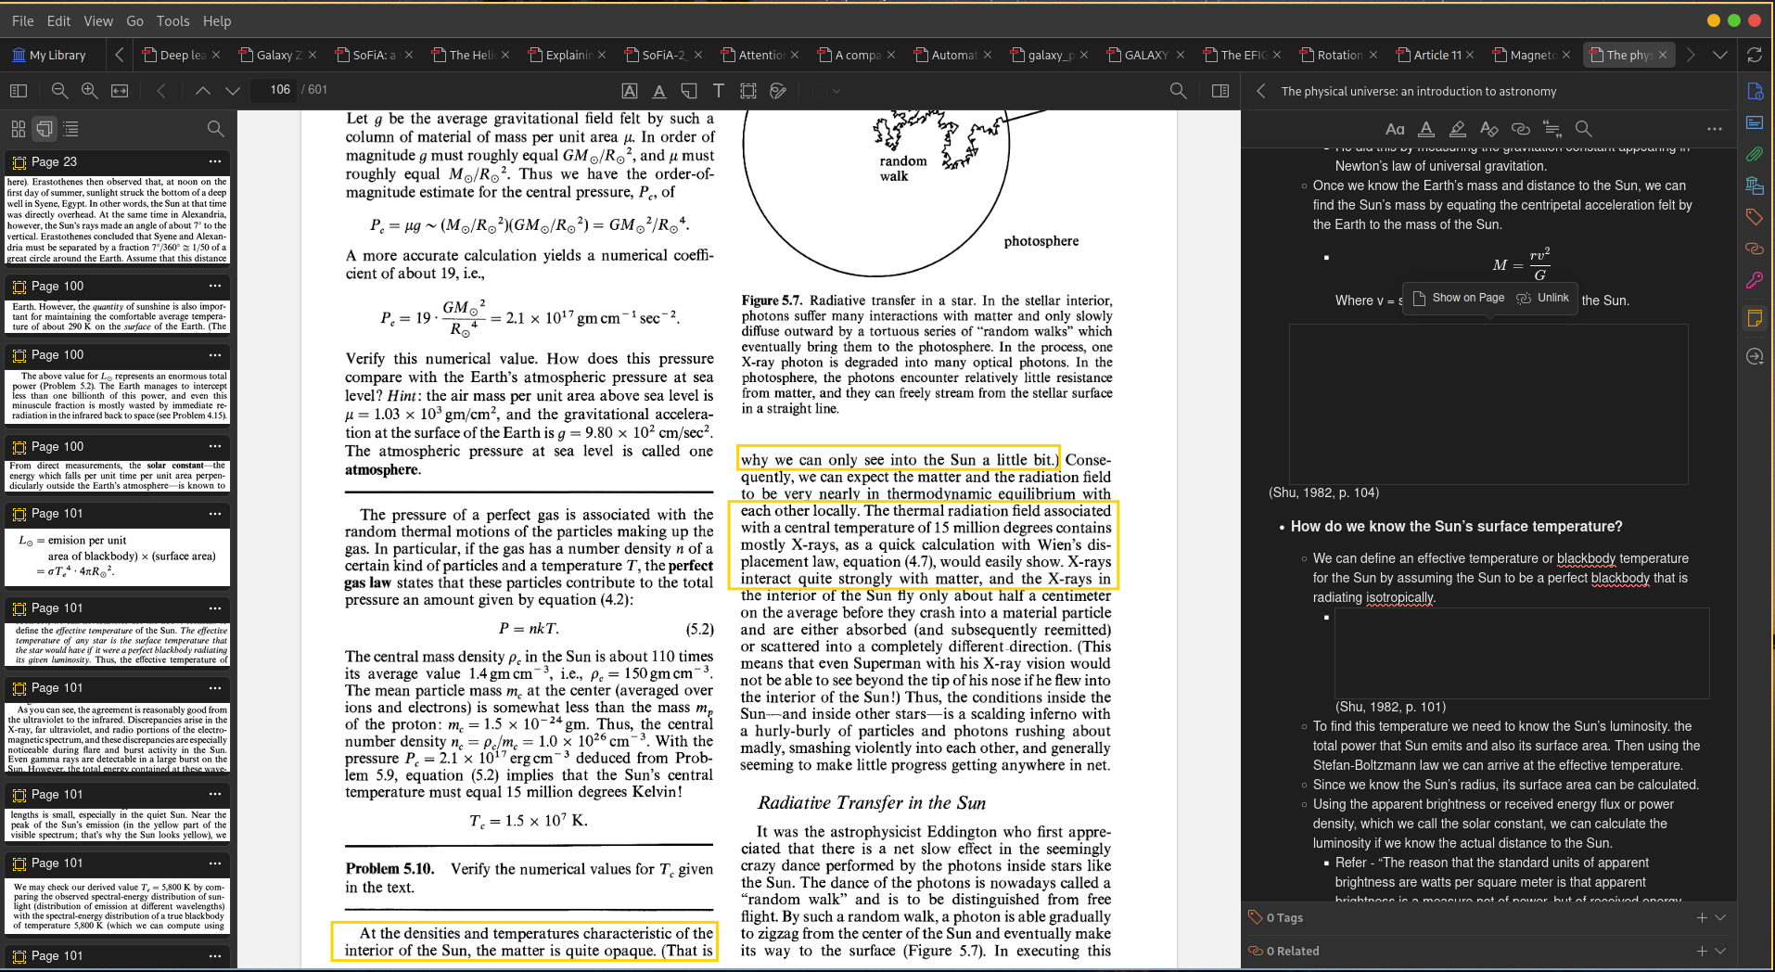This screenshot has height=972, width=1775.
Task: Add a tag with the plus button
Action: pyautogui.click(x=1702, y=917)
